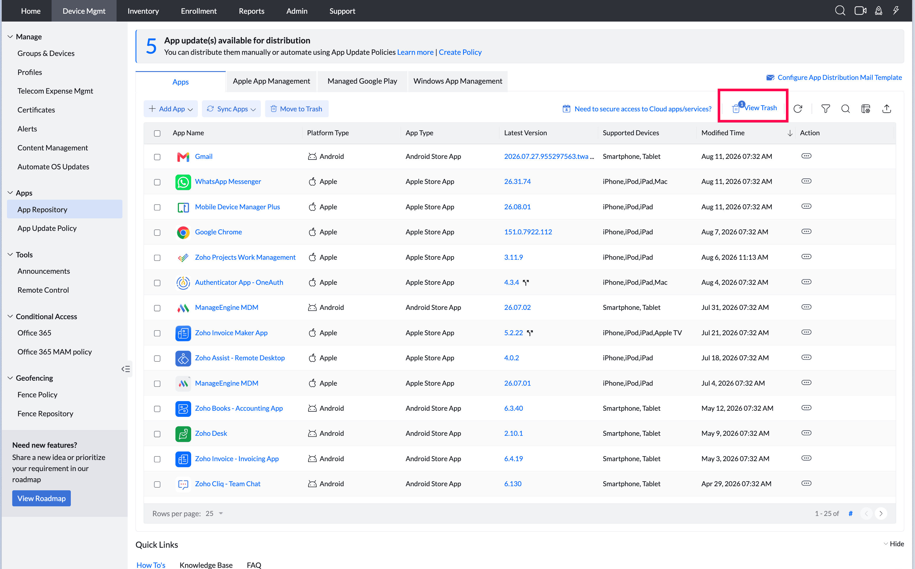The width and height of the screenshot is (915, 569).
Task: Open View Trash
Action: click(x=754, y=108)
